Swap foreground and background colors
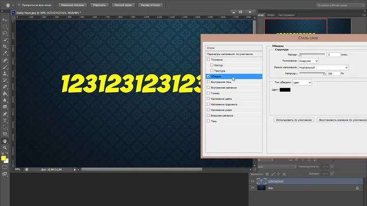 click(7, 153)
